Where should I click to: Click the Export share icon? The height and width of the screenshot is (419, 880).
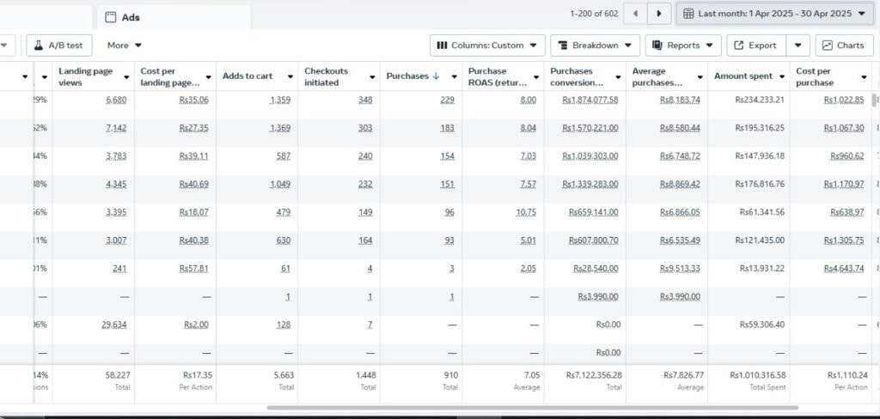738,46
